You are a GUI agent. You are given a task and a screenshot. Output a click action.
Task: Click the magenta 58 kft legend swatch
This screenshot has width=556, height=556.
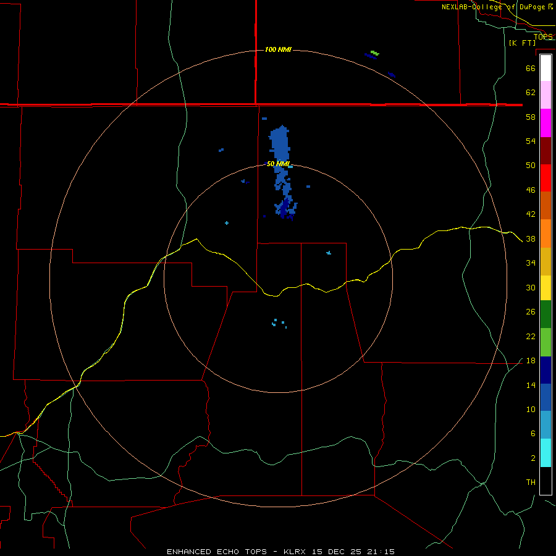[x=545, y=123]
